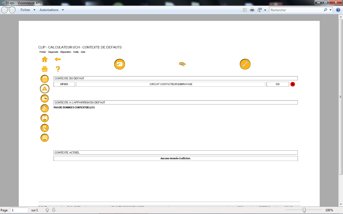The width and height of the screenshot is (343, 214).
Task: Click the orange back arrow icon
Action: click(58, 59)
